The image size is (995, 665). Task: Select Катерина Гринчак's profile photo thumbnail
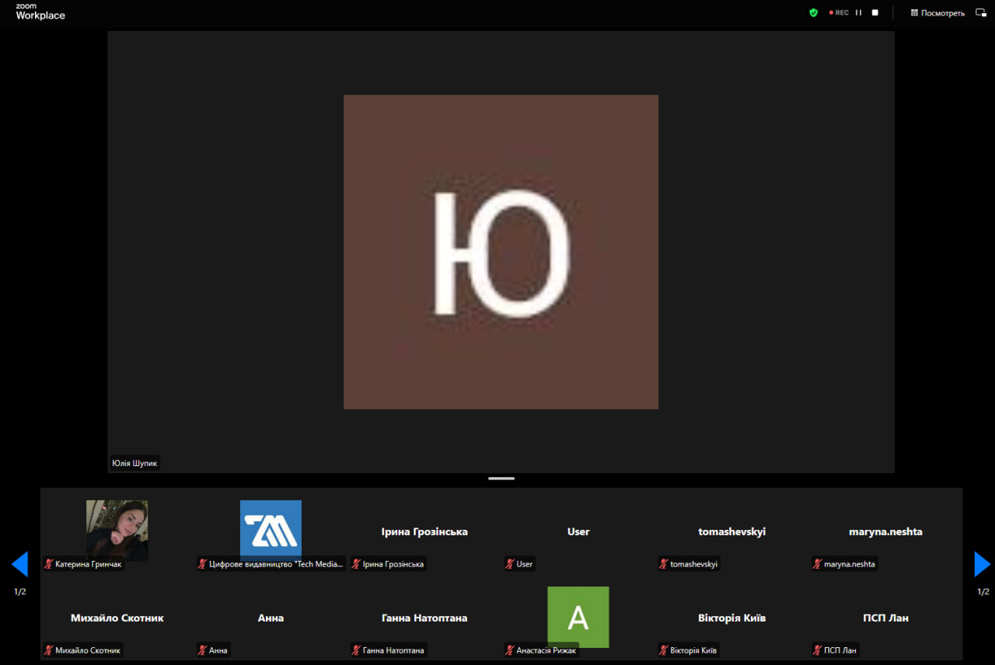[117, 530]
